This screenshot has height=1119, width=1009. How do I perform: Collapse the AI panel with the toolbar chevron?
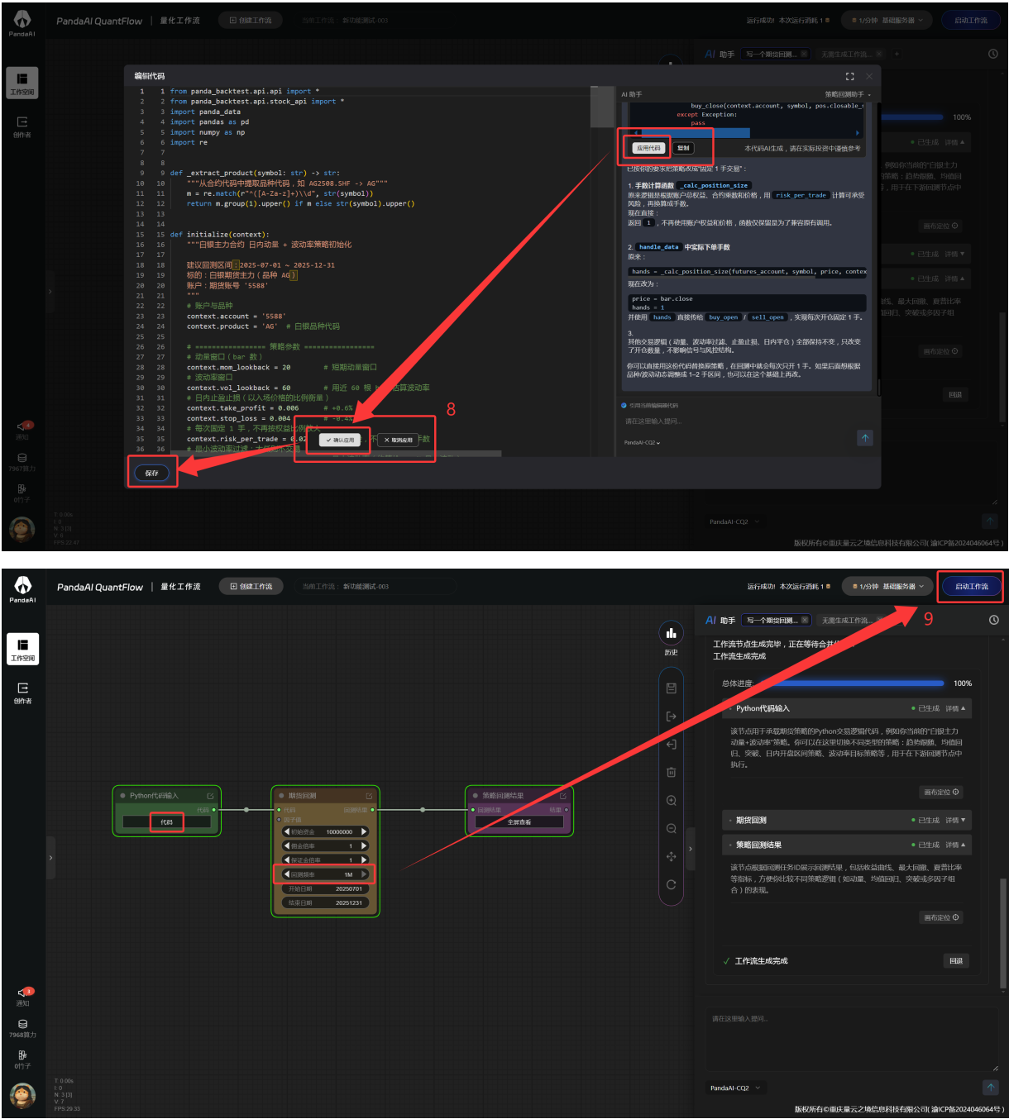691,849
